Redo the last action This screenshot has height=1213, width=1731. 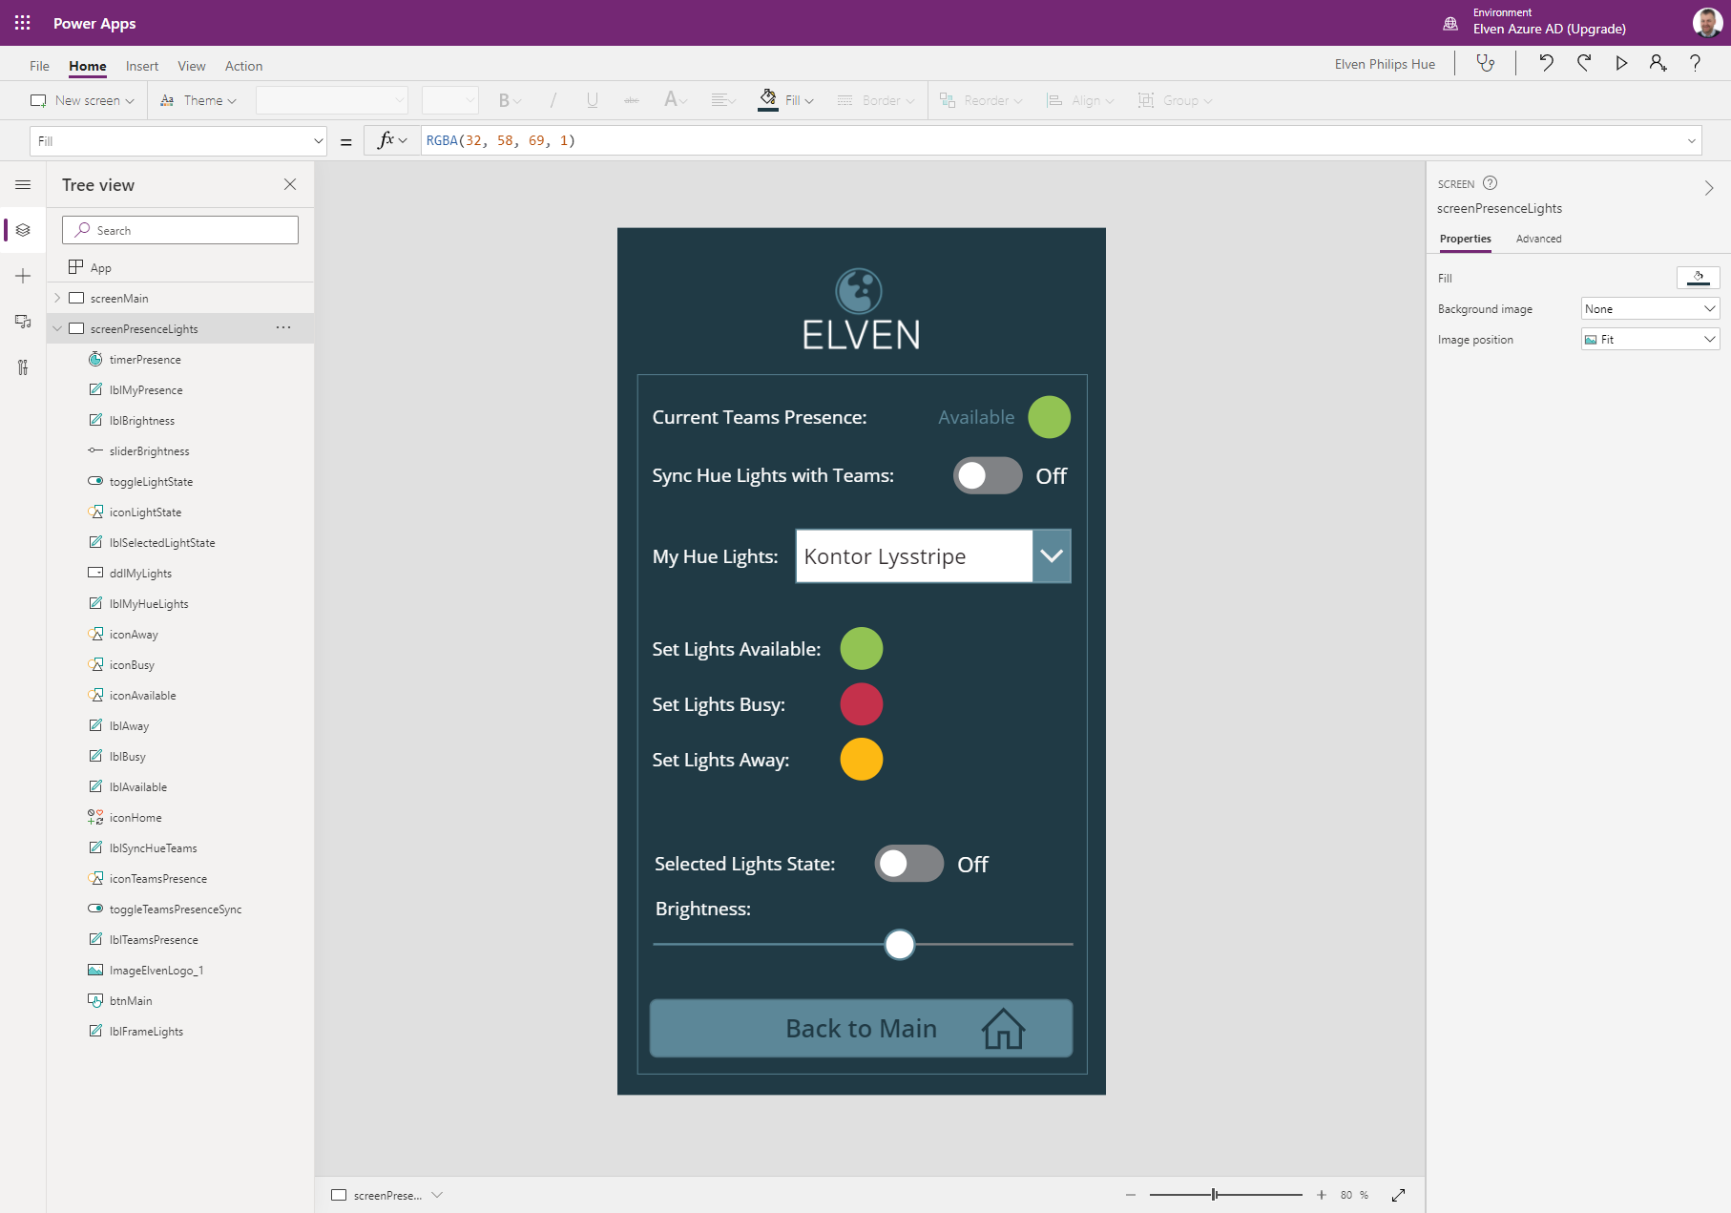1584,63
